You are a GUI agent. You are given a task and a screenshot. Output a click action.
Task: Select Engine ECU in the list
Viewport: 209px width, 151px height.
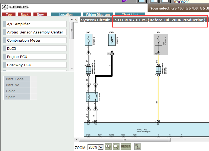click(35, 57)
